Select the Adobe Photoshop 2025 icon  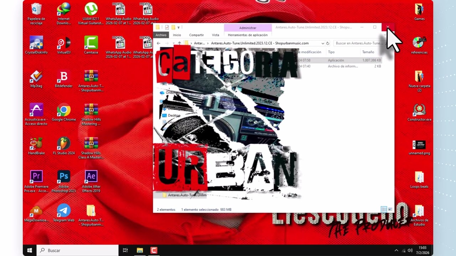(x=64, y=181)
